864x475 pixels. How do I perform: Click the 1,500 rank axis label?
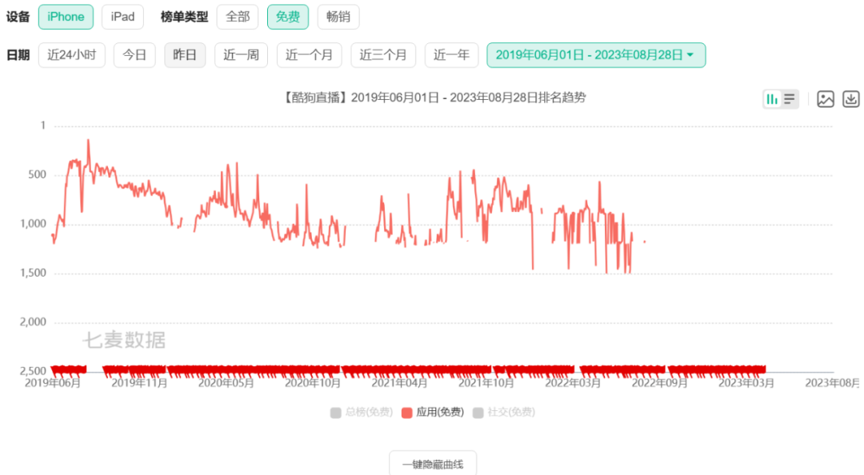tap(33, 273)
